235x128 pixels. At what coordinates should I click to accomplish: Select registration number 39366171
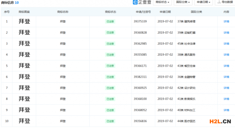[x=140, y=66]
